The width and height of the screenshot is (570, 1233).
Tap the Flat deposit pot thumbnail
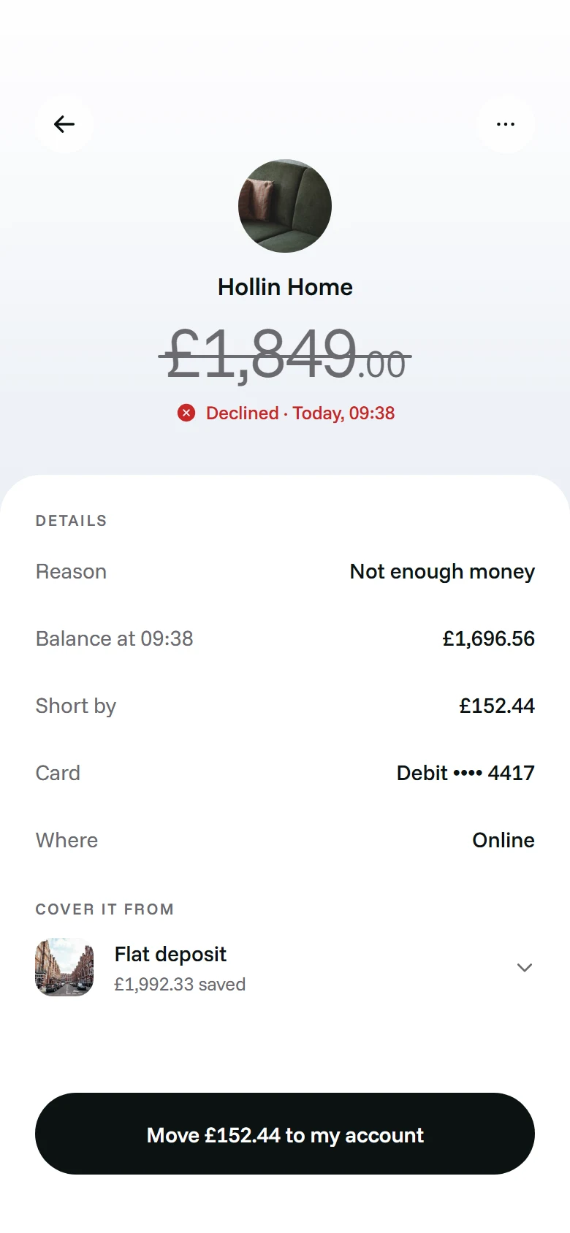coord(64,967)
